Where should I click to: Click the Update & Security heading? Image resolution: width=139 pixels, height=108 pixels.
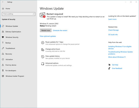point(9,19)
